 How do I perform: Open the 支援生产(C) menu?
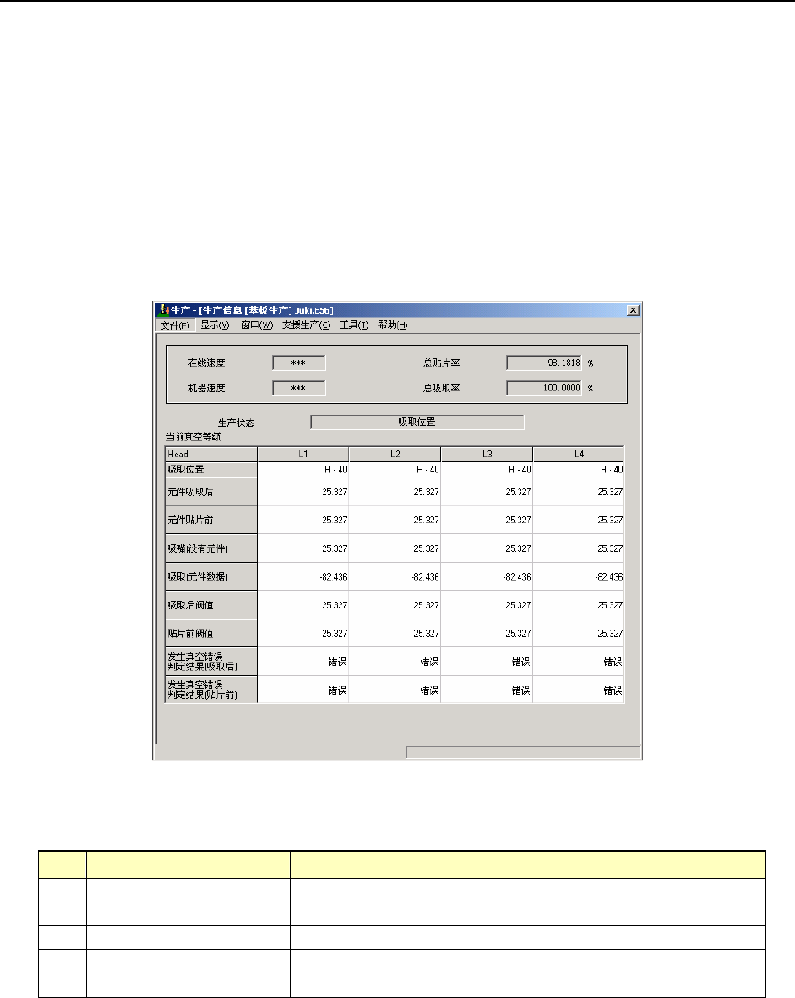point(306,324)
